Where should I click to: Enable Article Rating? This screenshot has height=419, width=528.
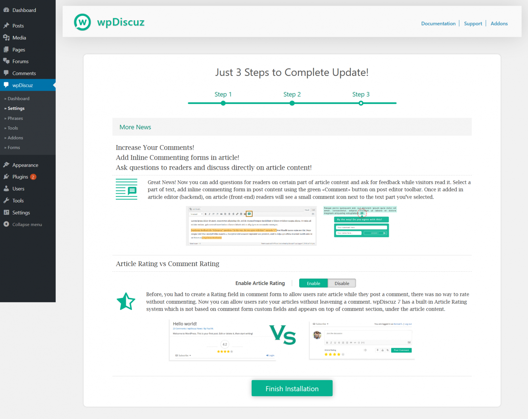(x=313, y=283)
